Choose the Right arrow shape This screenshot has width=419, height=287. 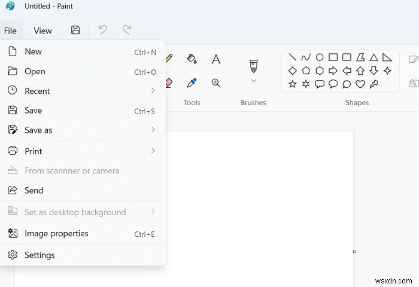(333, 71)
